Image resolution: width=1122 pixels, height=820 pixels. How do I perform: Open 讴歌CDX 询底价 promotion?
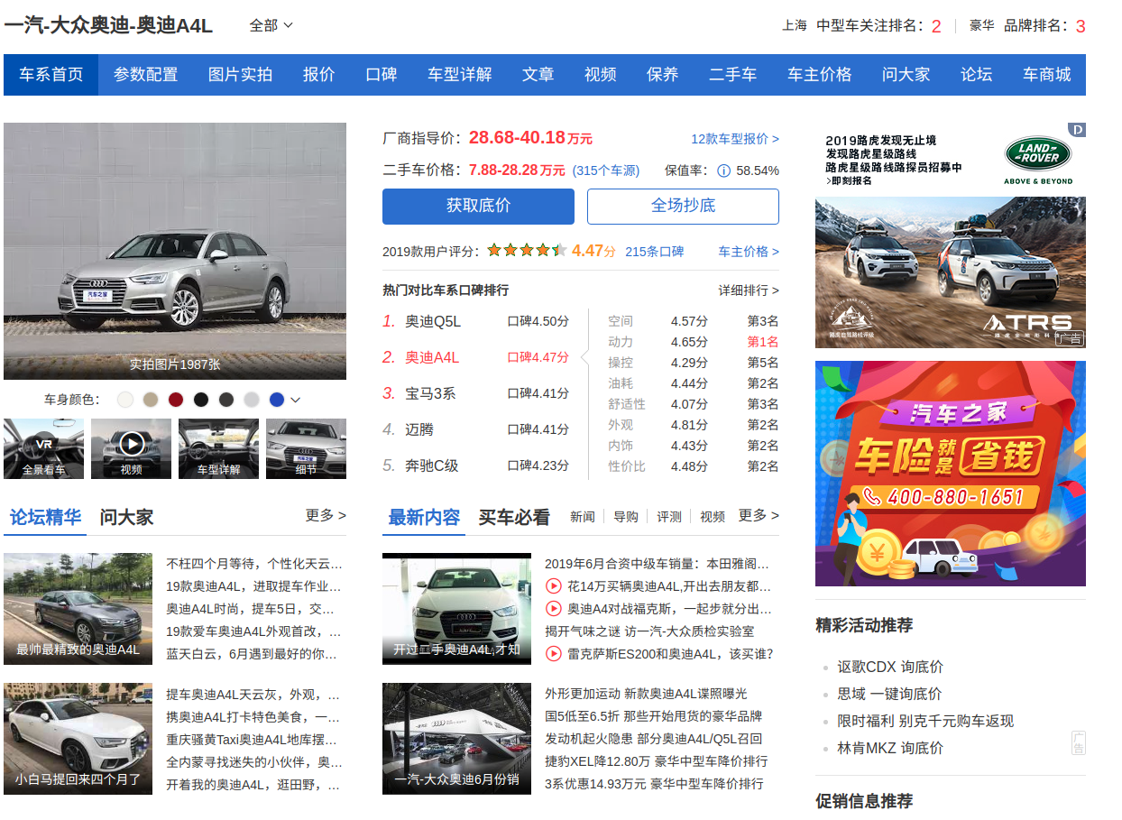tap(890, 667)
